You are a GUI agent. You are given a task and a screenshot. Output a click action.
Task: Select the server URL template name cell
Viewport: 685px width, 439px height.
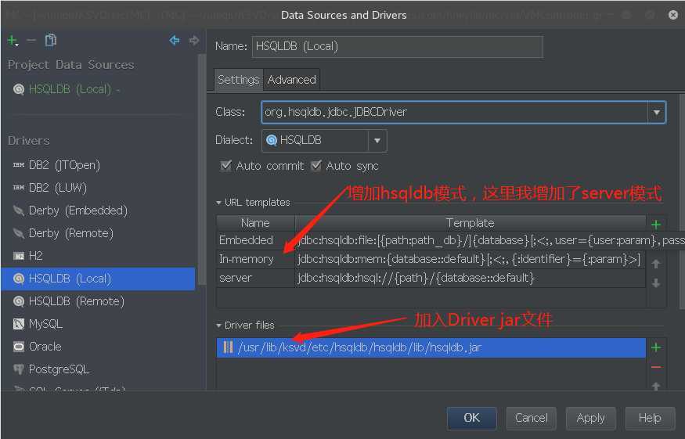[255, 278]
